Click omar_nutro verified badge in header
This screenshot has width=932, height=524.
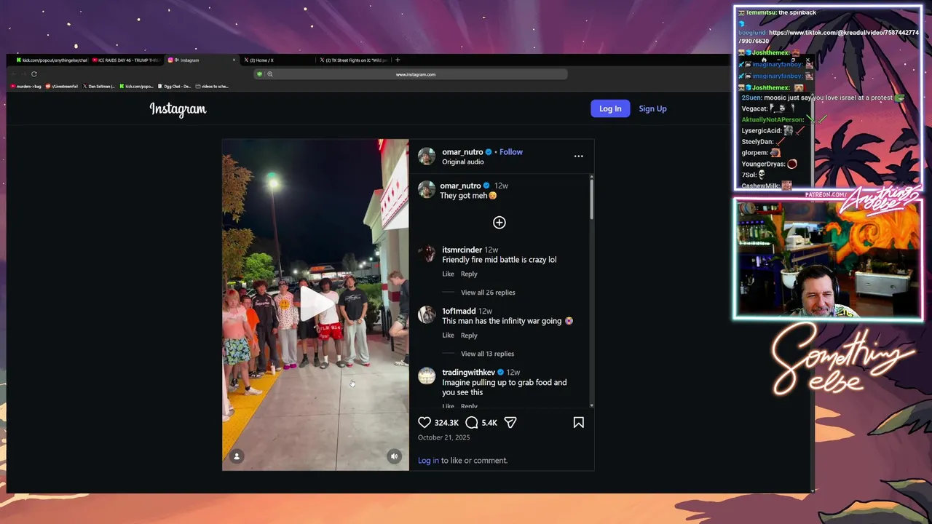pyautogui.click(x=489, y=152)
